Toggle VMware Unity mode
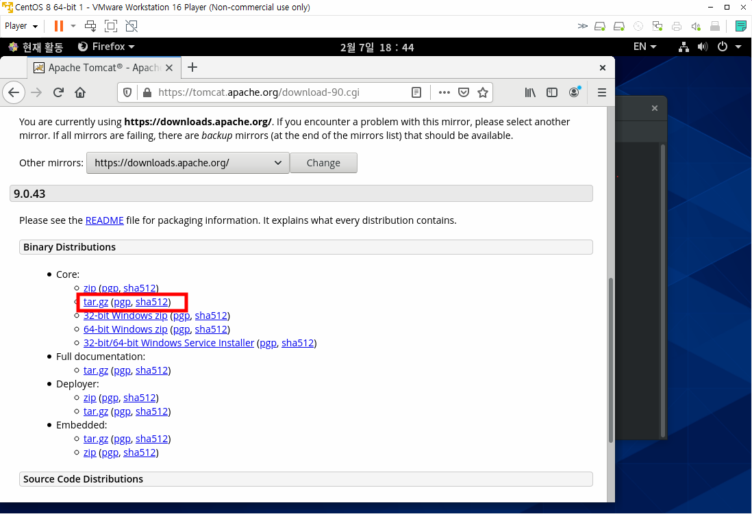 131,26
